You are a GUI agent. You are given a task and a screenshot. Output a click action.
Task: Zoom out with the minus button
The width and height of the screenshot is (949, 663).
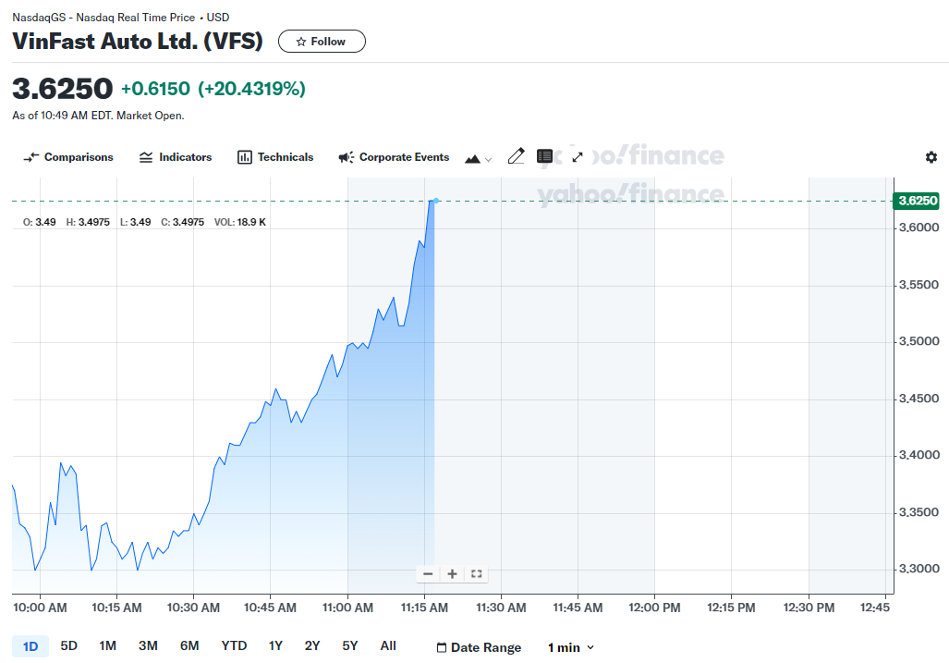[428, 574]
